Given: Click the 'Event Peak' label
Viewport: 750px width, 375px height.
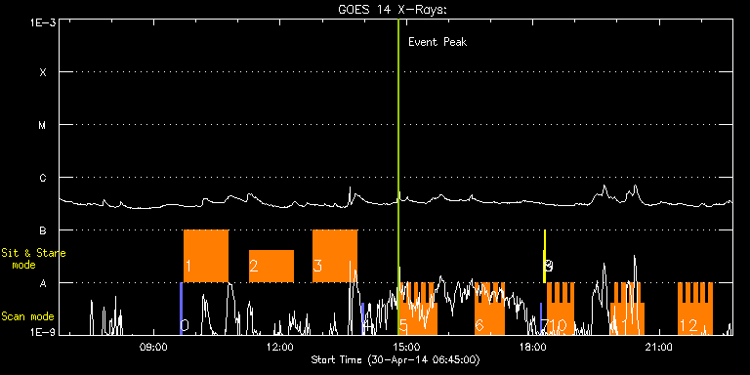Looking at the screenshot, I should click(437, 42).
